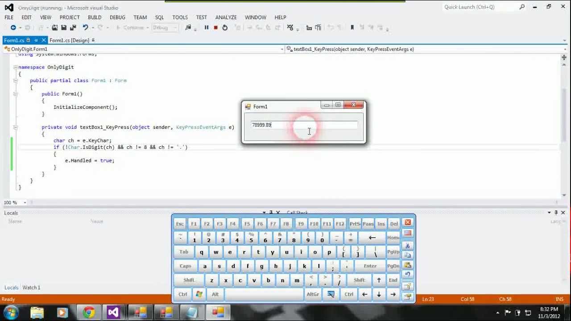The height and width of the screenshot is (321, 571).
Task: Click the clock showing 8:32 PM
Action: [549, 309]
